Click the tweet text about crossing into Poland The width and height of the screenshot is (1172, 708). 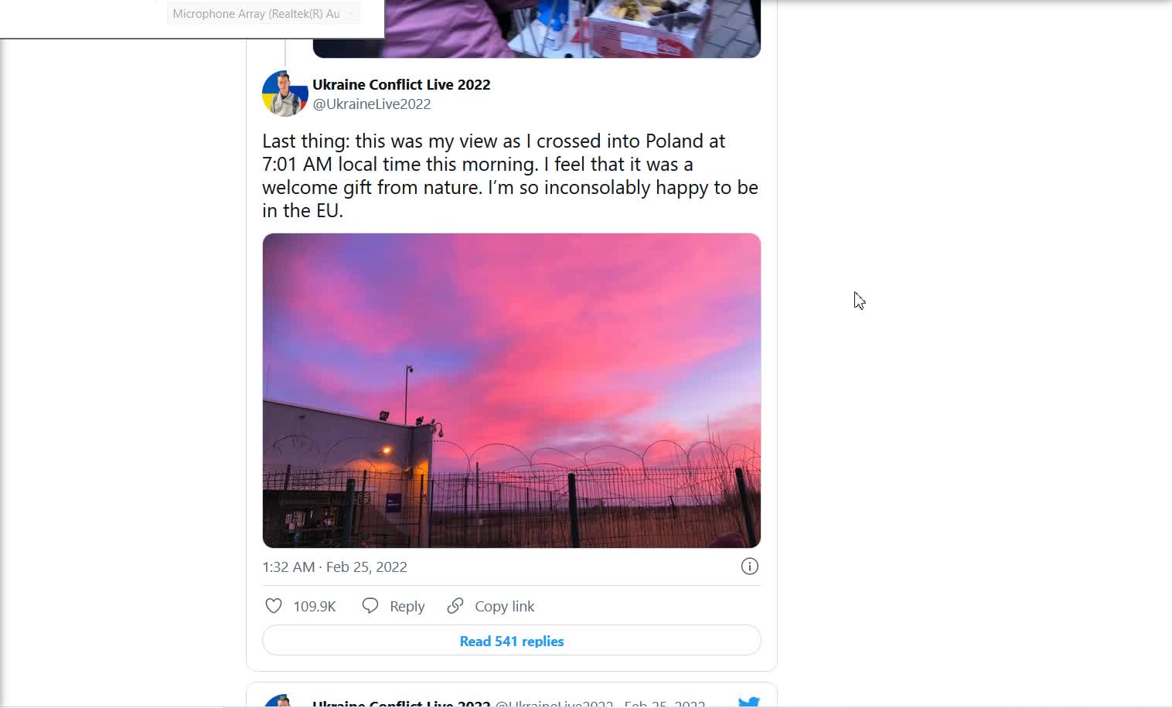pos(510,175)
